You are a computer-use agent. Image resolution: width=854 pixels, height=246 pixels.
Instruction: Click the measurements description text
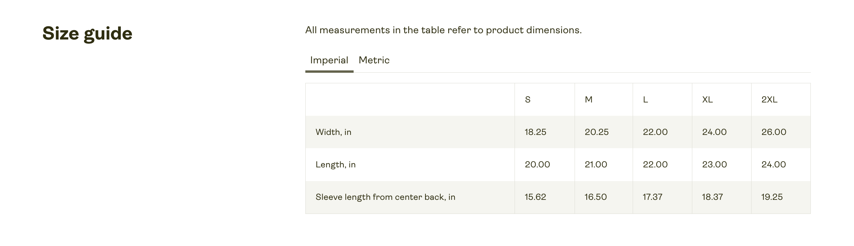tap(443, 30)
